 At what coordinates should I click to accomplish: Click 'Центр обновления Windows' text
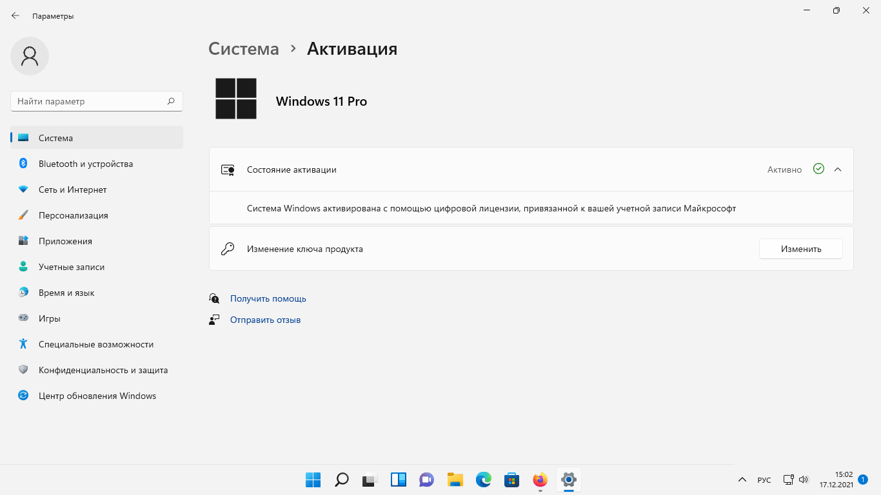97,396
